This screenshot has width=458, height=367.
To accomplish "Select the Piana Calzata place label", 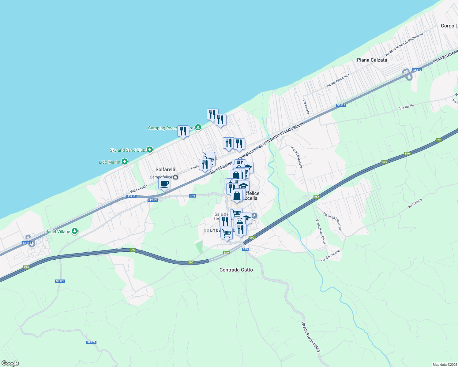I will 372,60.
